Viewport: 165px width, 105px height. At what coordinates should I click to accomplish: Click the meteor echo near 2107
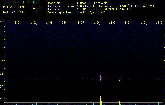120,79
